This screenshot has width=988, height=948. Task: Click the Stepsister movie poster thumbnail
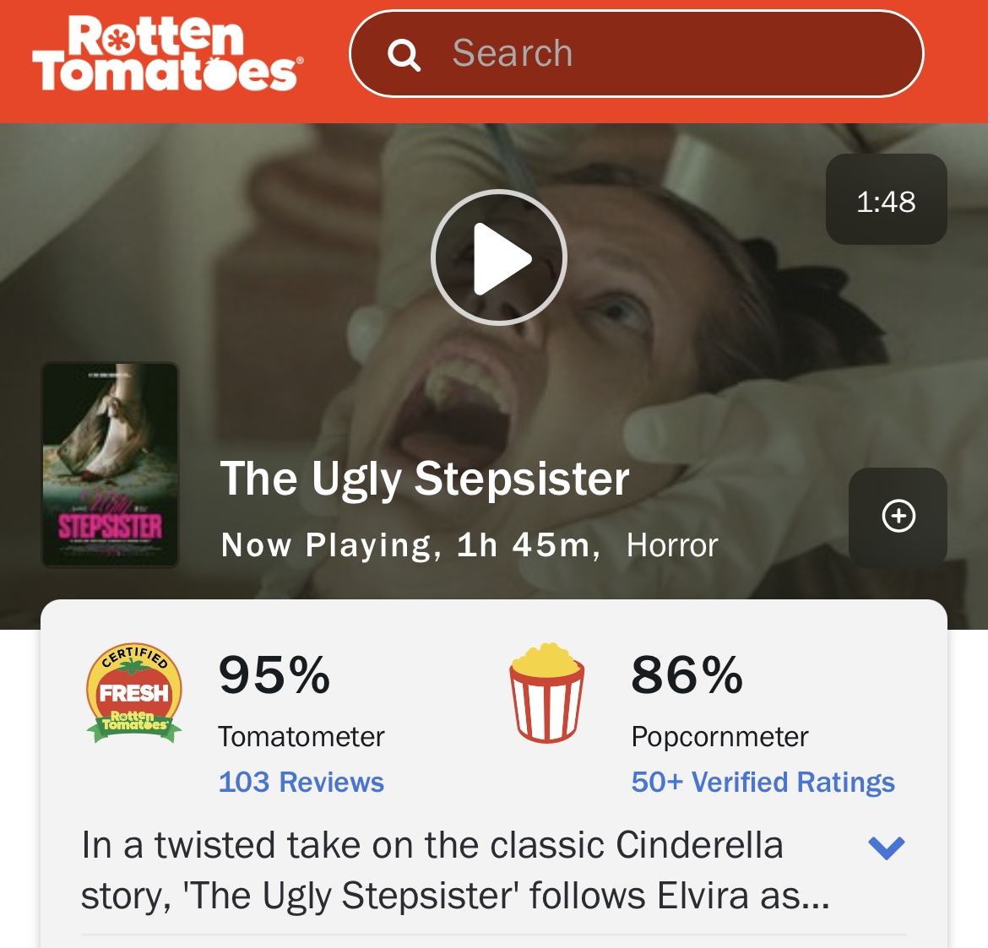pos(111,465)
